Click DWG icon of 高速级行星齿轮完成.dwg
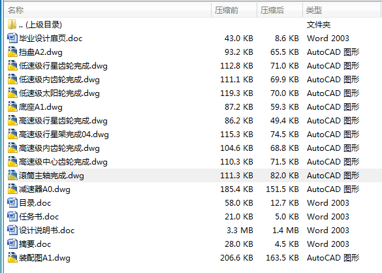 tap(12, 120)
